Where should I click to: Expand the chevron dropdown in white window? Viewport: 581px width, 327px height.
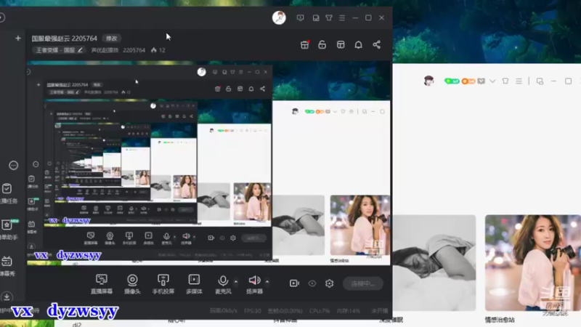[x=492, y=81]
